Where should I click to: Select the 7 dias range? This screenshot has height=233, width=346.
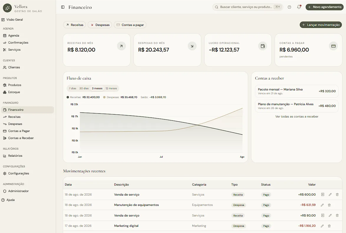click(x=73, y=88)
